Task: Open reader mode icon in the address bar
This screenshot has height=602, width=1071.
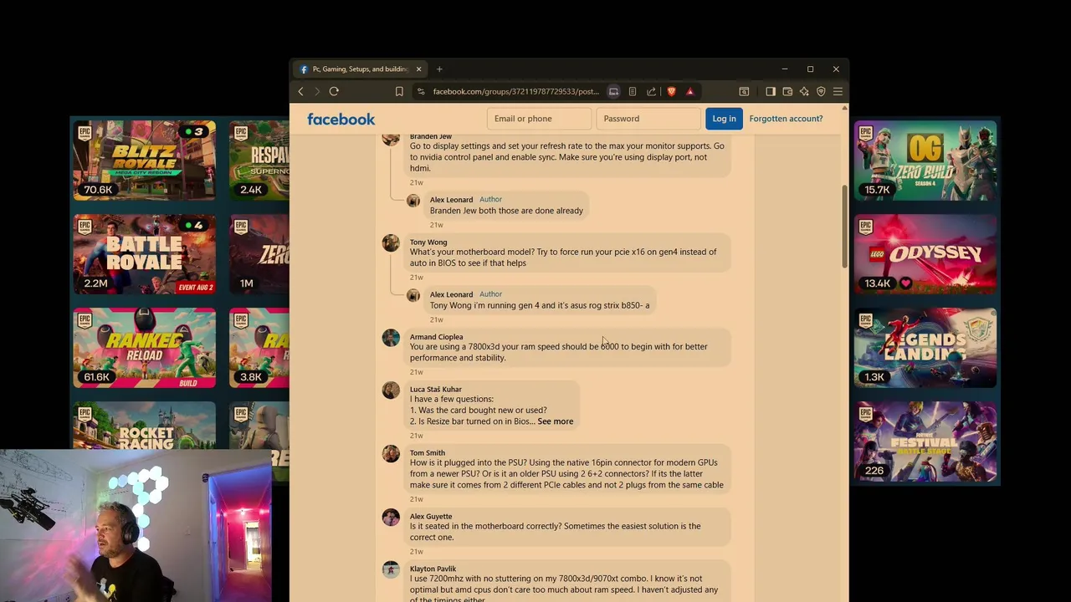Action: point(633,91)
